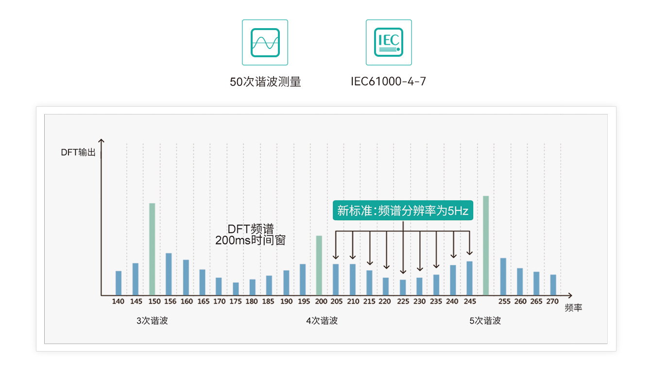This screenshot has height=387, width=651.
Task: Click the tallest green bar above 5次谐波
Action: (486, 245)
